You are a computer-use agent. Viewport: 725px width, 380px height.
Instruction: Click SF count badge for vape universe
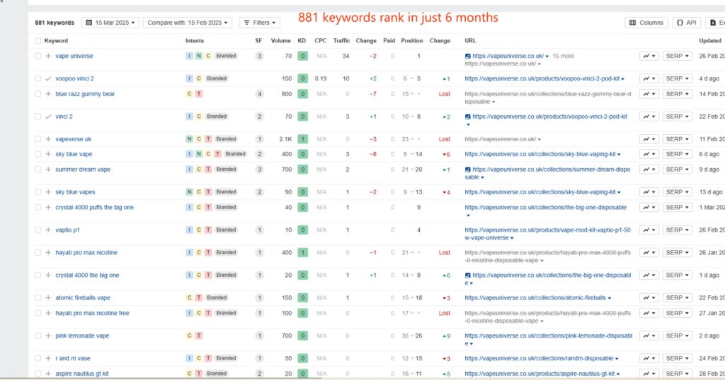pos(259,56)
